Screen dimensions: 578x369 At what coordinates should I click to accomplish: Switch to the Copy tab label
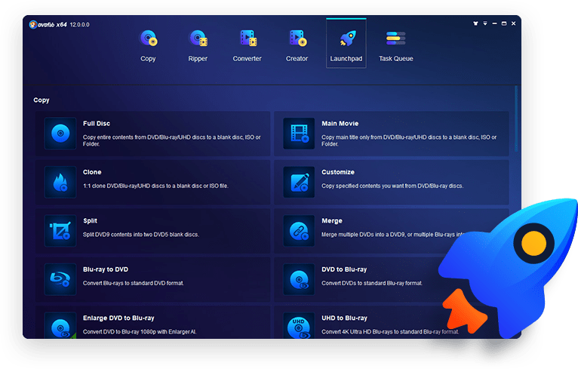[148, 59]
